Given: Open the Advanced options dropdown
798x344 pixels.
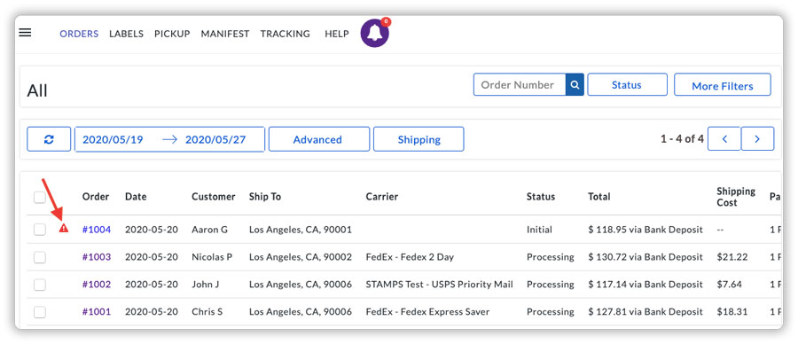Looking at the screenshot, I should 319,139.
